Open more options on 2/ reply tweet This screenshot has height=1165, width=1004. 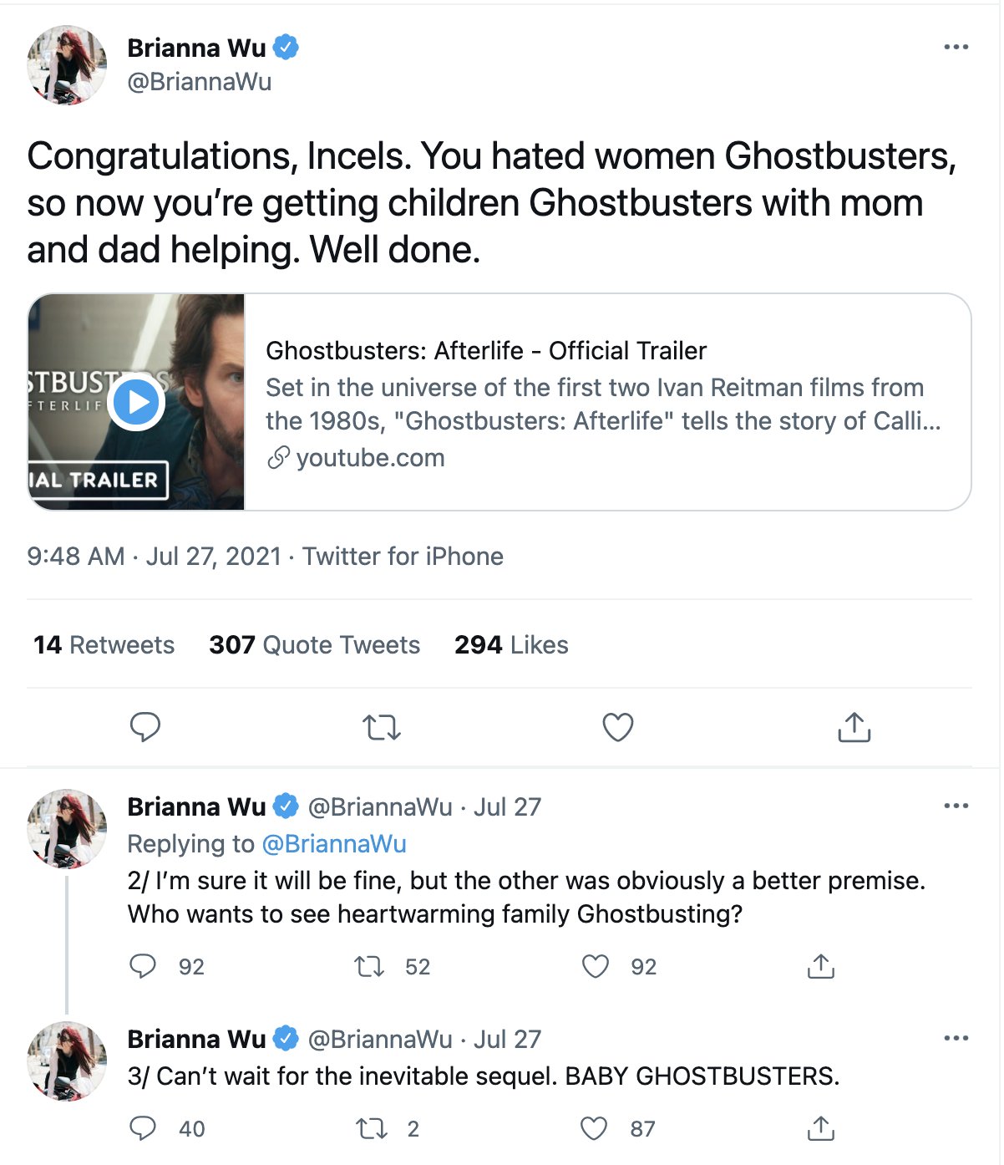pos(956,806)
